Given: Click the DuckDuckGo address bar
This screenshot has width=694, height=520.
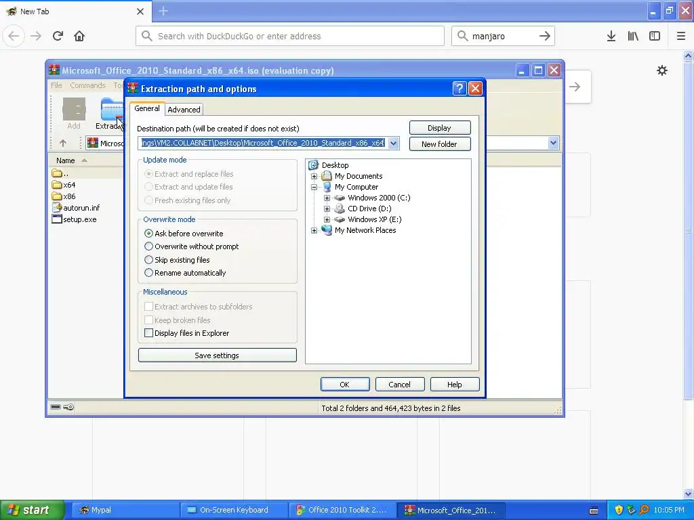Looking at the screenshot, I should [290, 36].
